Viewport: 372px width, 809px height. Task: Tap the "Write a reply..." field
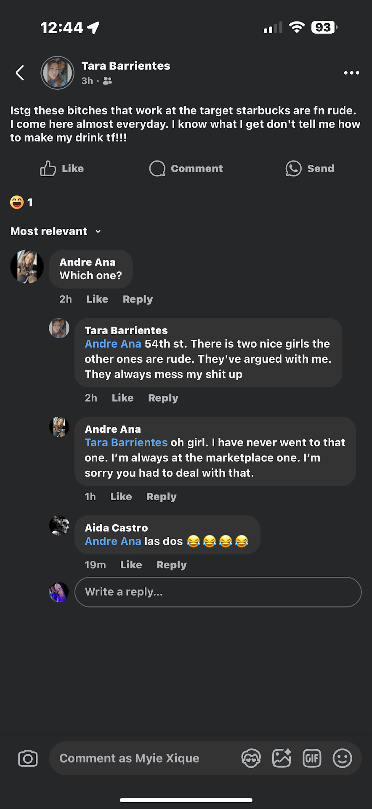[x=218, y=592]
